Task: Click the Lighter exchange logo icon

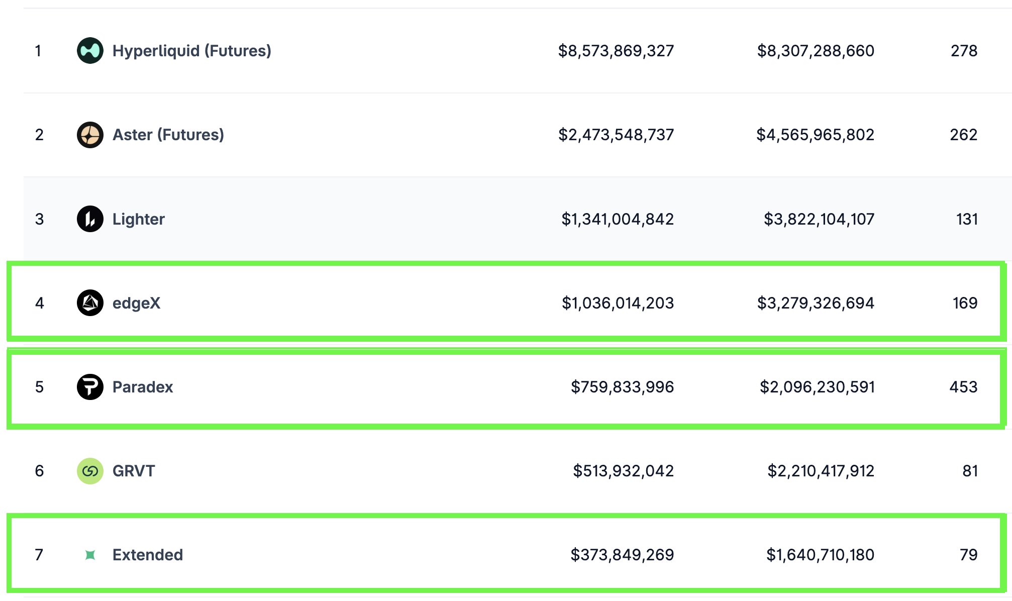Action: point(90,219)
